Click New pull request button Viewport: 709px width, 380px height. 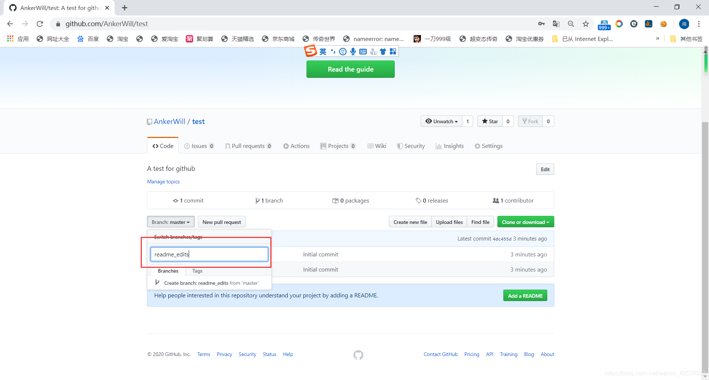click(x=222, y=222)
